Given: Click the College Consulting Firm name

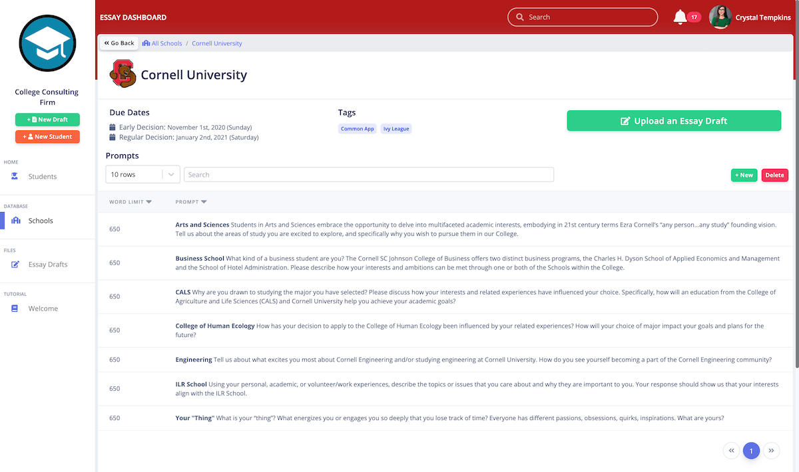Looking at the screenshot, I should (47, 97).
